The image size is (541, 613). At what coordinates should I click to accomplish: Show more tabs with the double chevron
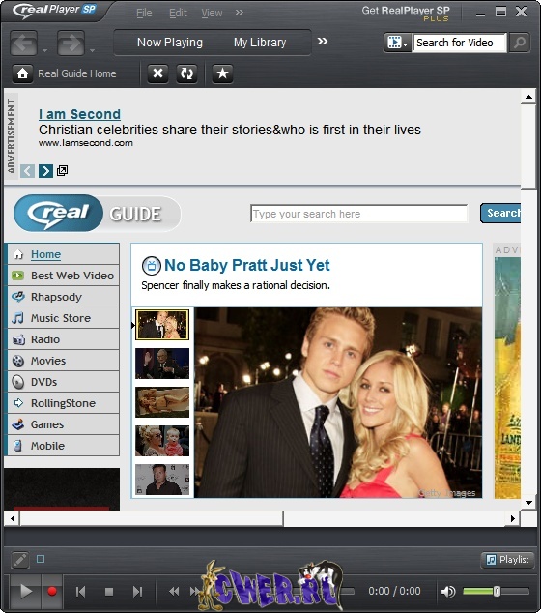pyautogui.click(x=322, y=42)
